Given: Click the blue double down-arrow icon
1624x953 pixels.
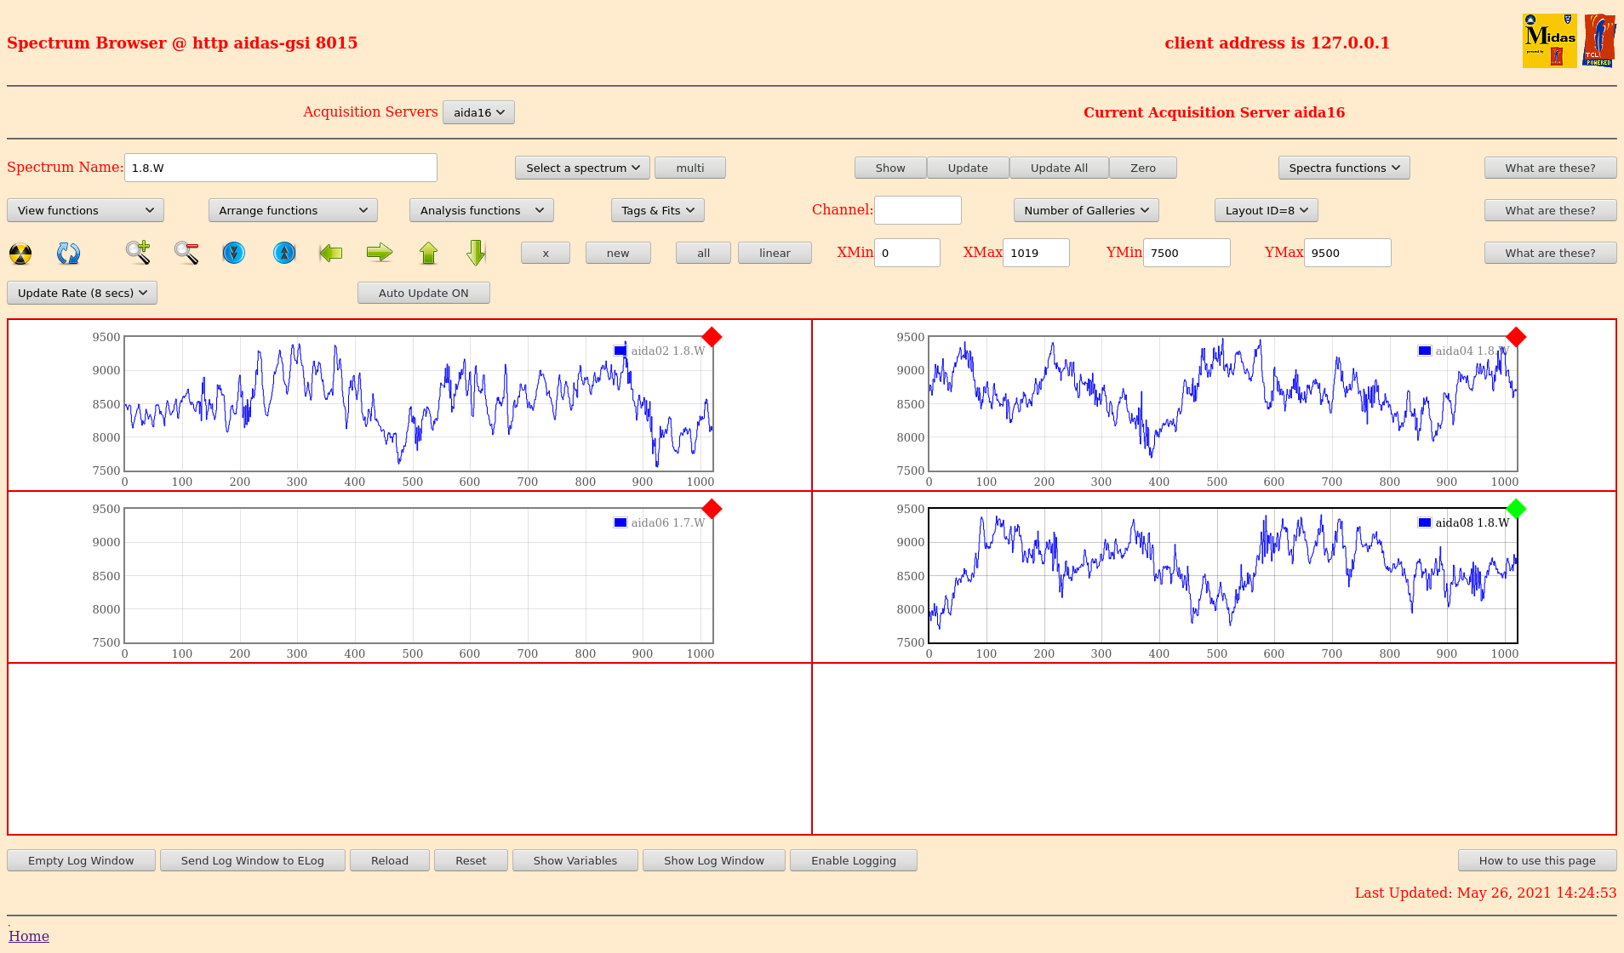Looking at the screenshot, I should click(233, 253).
